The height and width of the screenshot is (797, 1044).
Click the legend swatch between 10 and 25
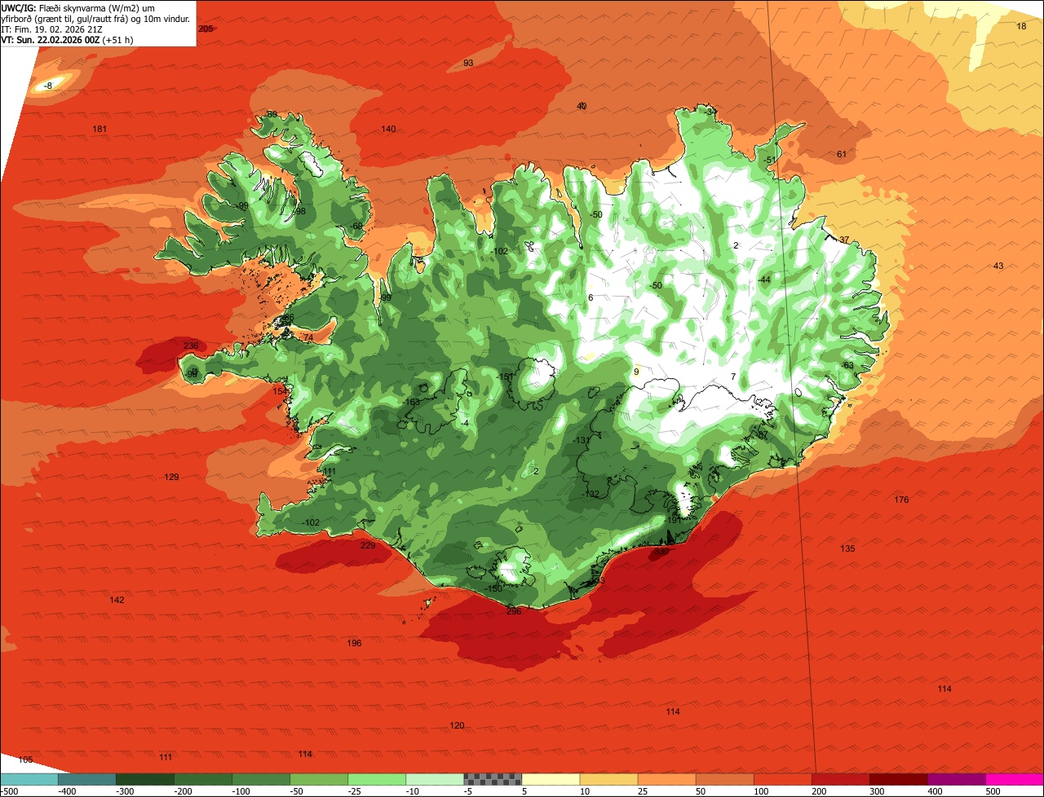[608, 779]
